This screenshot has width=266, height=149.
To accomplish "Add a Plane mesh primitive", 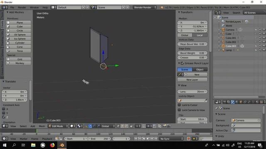I will click(x=18, y=22).
